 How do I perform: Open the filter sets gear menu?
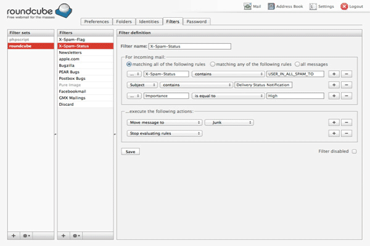[27, 236]
